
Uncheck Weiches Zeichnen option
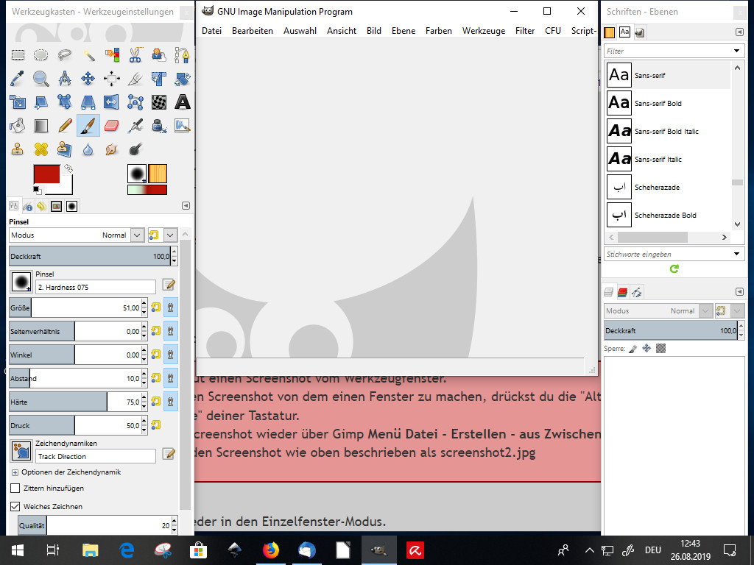15,506
